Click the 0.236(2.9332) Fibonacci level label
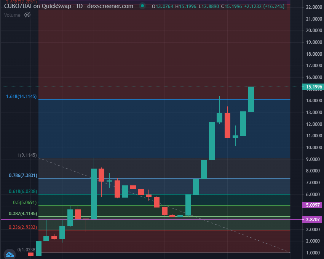 pos(23,227)
